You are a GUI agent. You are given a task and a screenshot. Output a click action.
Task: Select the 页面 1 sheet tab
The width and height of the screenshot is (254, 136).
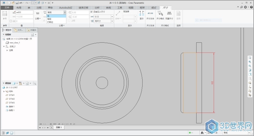pyautogui.click(x=59, y=127)
